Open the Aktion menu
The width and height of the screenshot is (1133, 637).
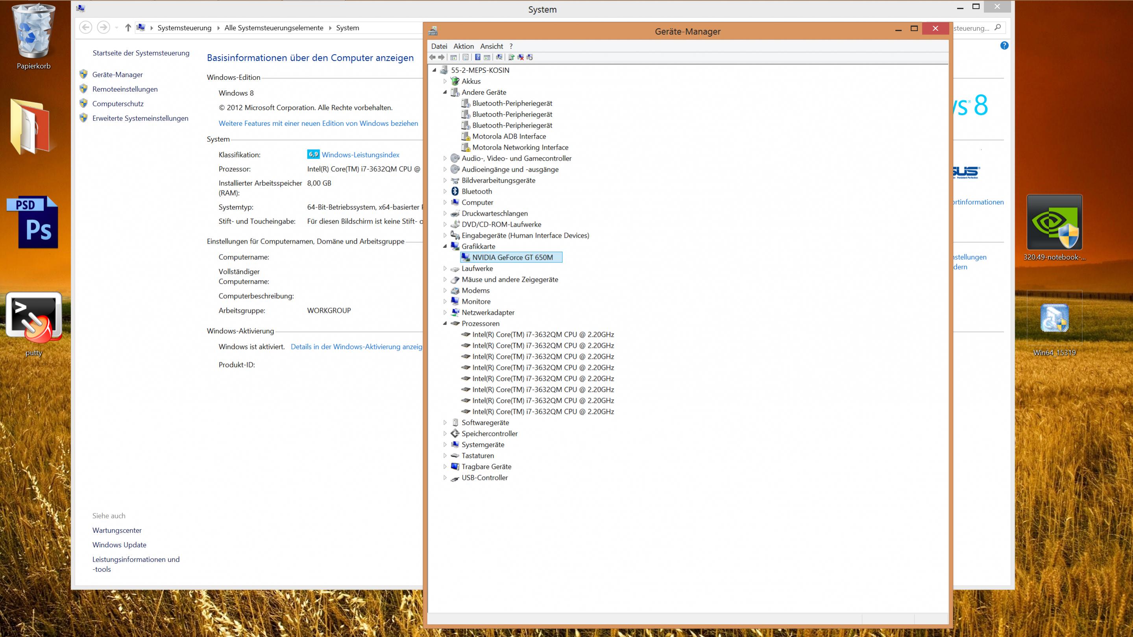[x=463, y=46]
